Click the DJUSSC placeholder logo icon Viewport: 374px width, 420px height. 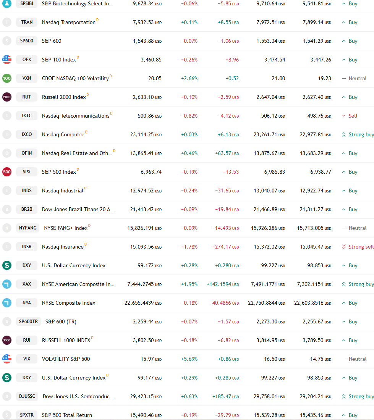point(7,396)
